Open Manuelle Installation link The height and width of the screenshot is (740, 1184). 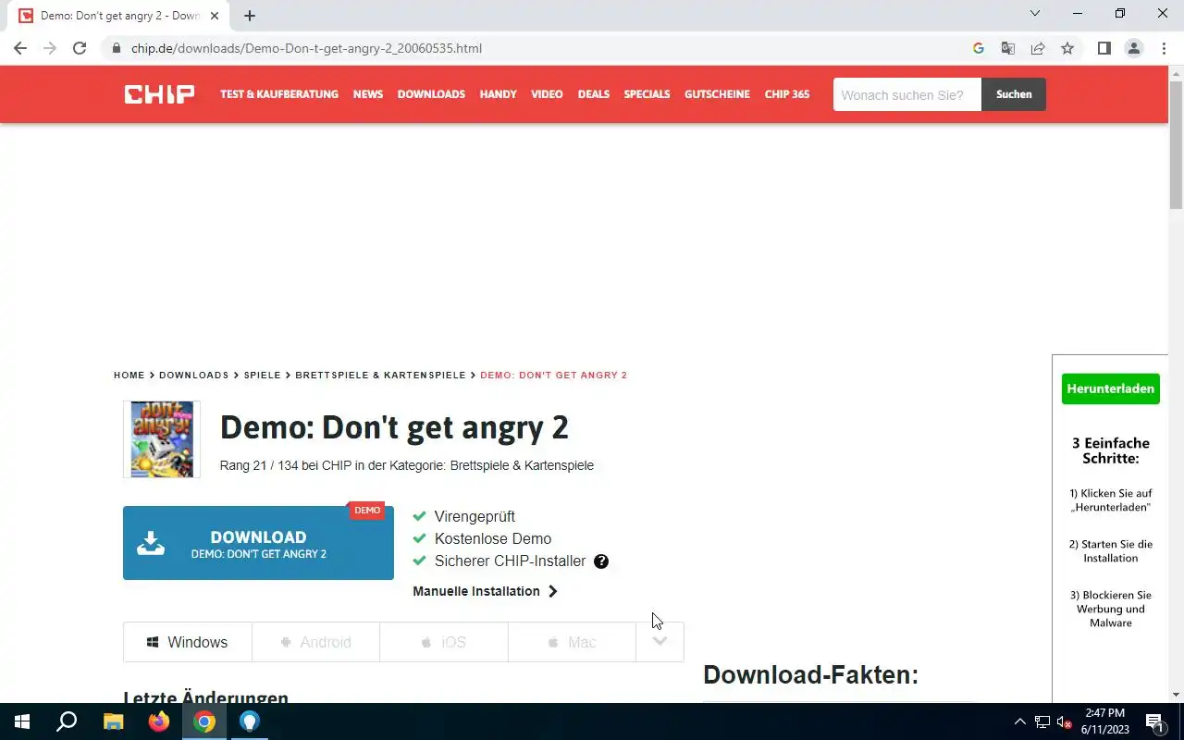(485, 591)
